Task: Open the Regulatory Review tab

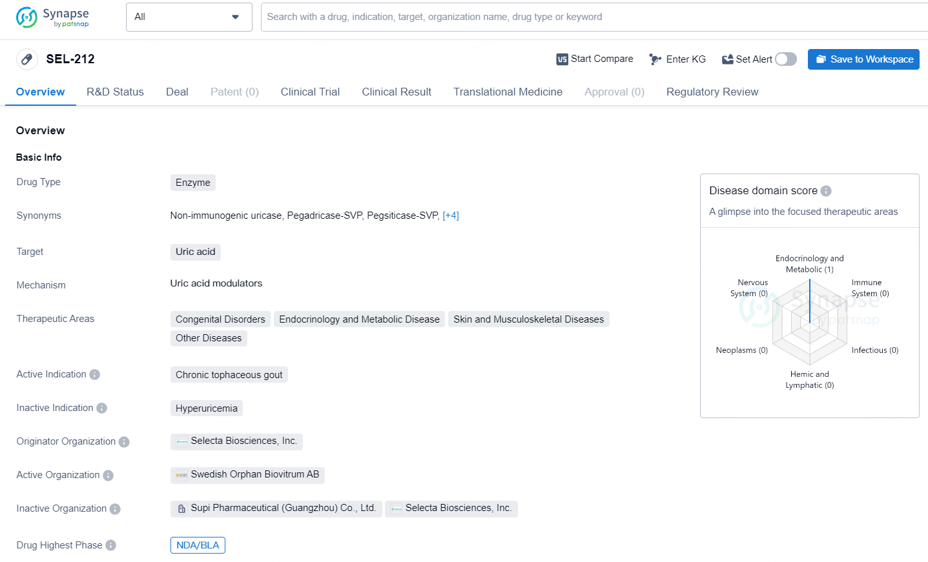Action: pyautogui.click(x=712, y=92)
